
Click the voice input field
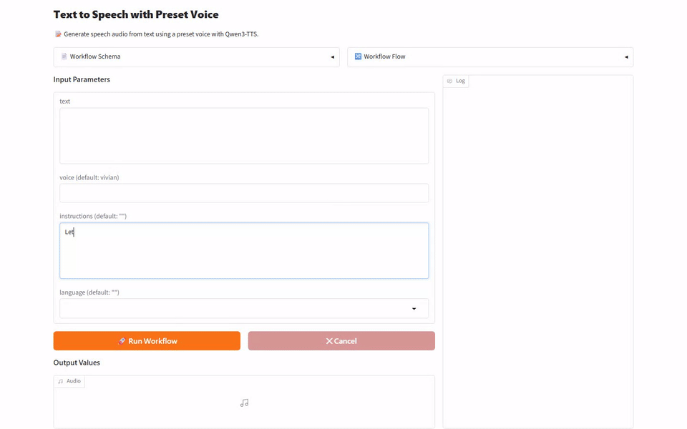pyautogui.click(x=244, y=193)
